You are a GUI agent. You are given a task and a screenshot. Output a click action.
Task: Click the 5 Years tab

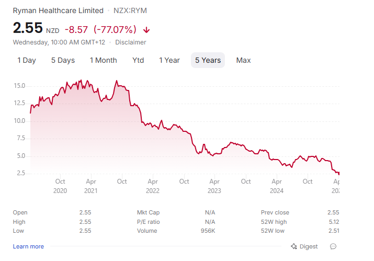pyautogui.click(x=208, y=60)
